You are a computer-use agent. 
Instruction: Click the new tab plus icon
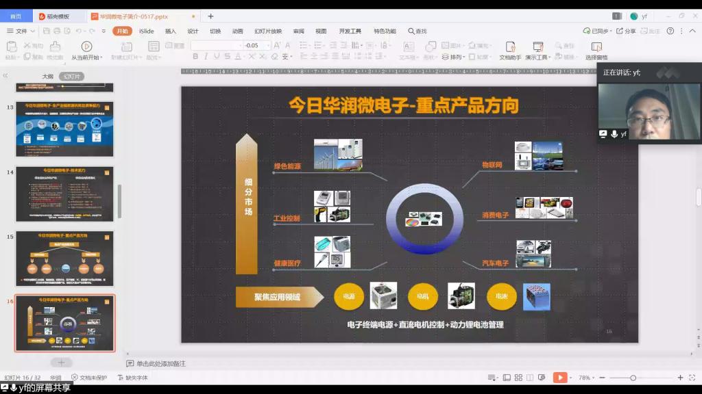point(210,16)
